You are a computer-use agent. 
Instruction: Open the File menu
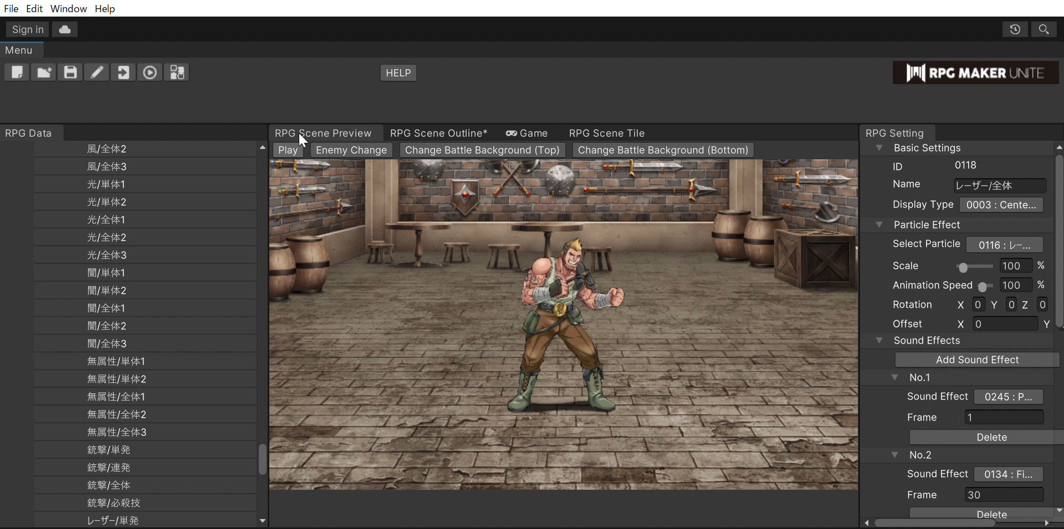[x=11, y=8]
